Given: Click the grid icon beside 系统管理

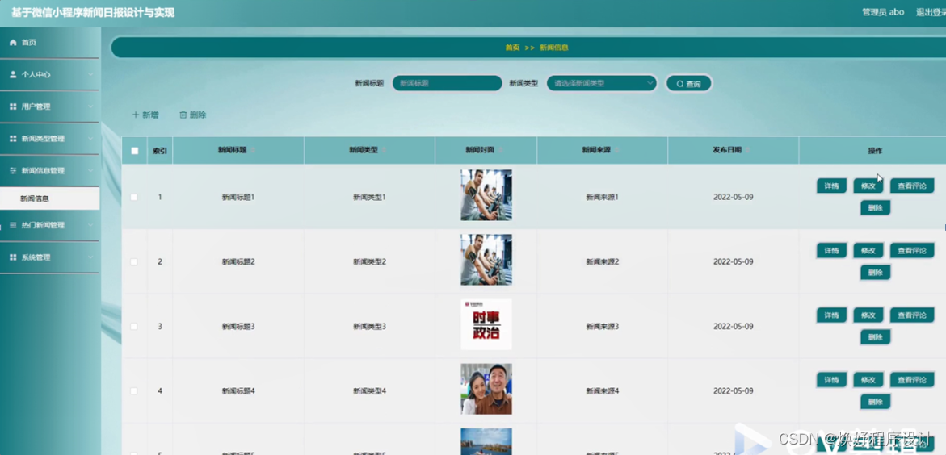Looking at the screenshot, I should pos(13,257).
